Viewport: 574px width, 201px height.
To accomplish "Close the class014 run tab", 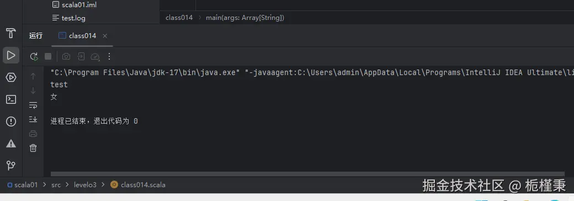I will pos(105,36).
